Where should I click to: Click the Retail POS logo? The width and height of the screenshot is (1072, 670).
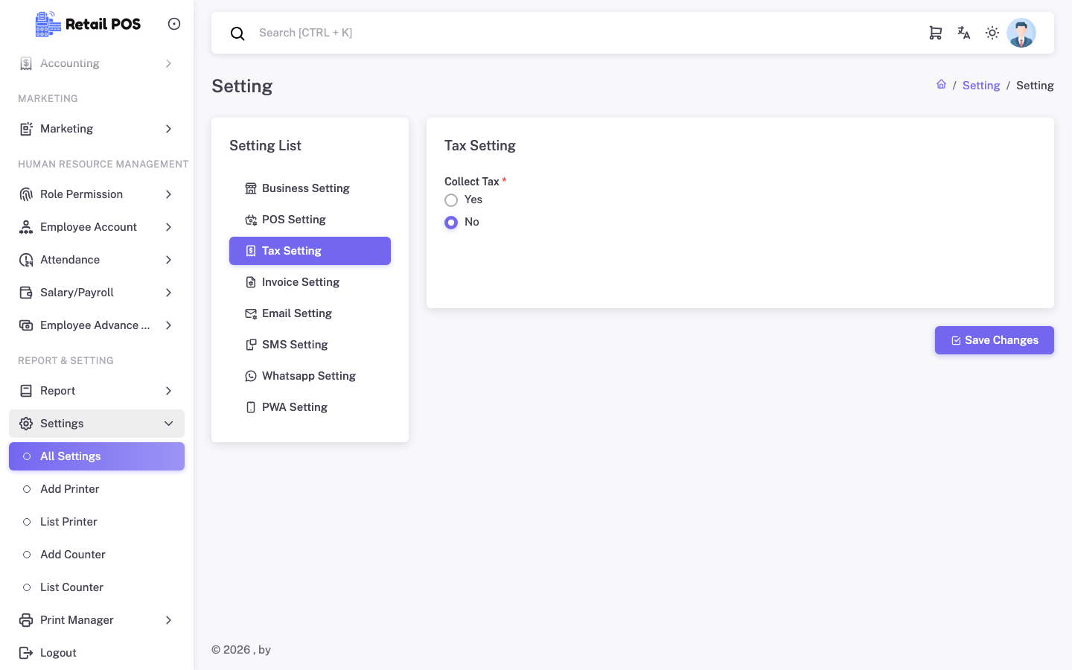[88, 24]
